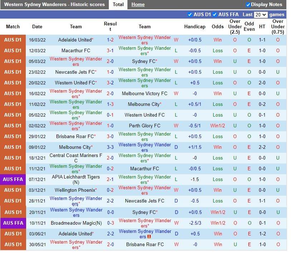
Task: Open the Wellington Phoenix team link
Action: (75, 190)
